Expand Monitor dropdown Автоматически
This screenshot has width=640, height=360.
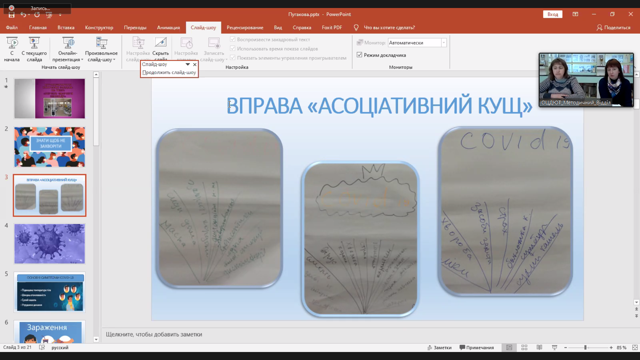[444, 43]
